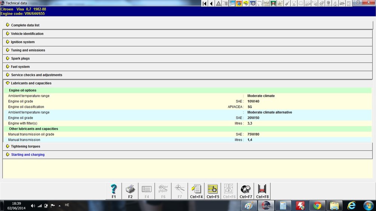The height and width of the screenshot is (211, 376).
Task: Click the orange globe toolbar icon
Action: [x=239, y=3]
